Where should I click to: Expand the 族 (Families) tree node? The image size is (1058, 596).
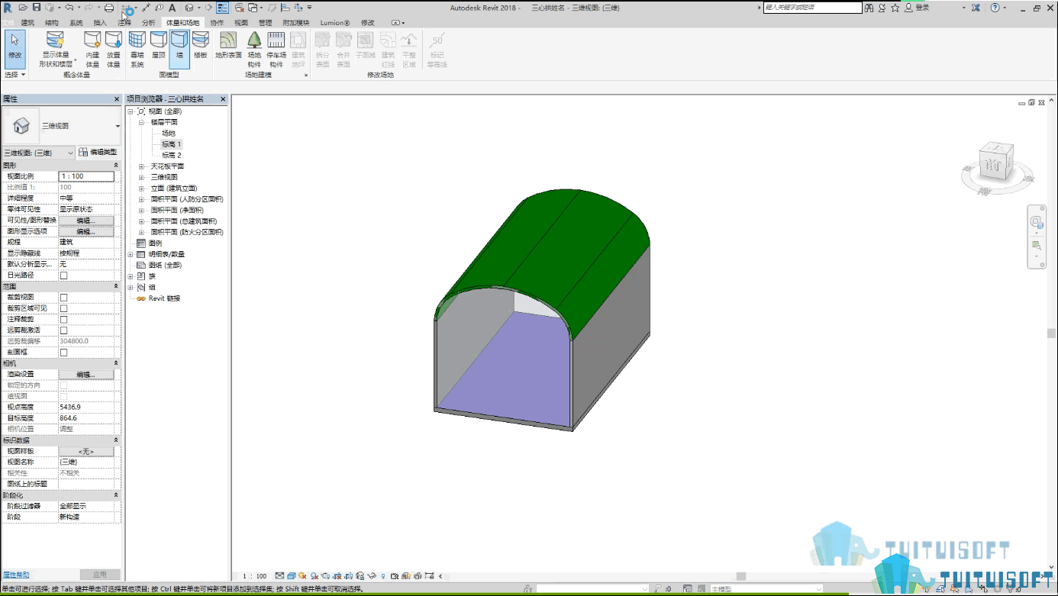pyautogui.click(x=131, y=276)
